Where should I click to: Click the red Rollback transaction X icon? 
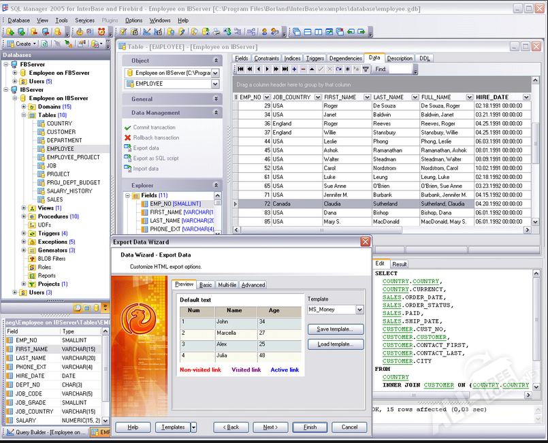[127, 138]
